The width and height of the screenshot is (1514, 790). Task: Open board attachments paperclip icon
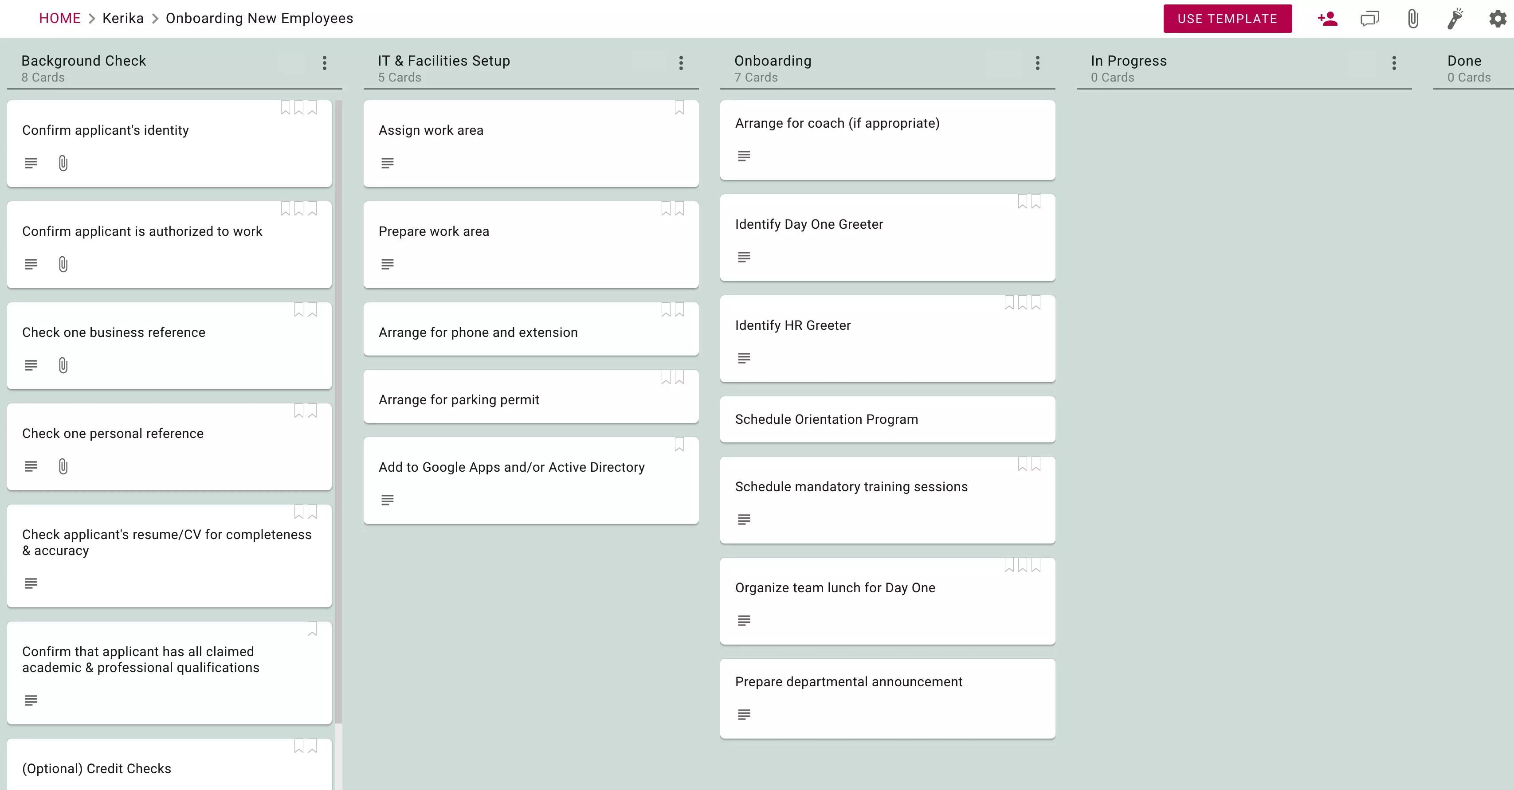click(1413, 19)
